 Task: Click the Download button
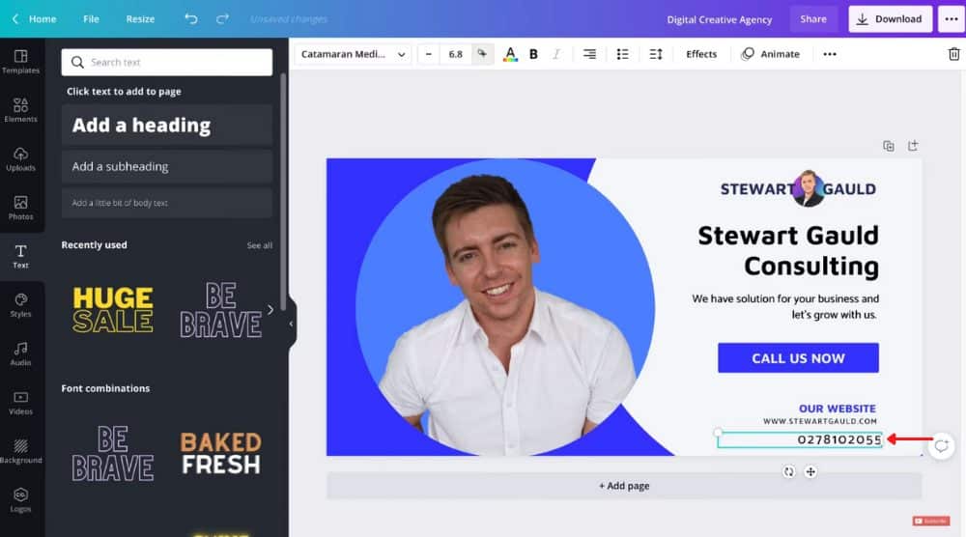coord(891,19)
